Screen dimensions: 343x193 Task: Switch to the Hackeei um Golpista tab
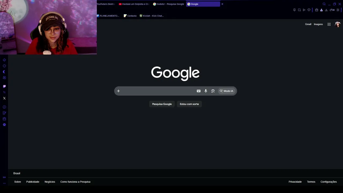click(134, 4)
